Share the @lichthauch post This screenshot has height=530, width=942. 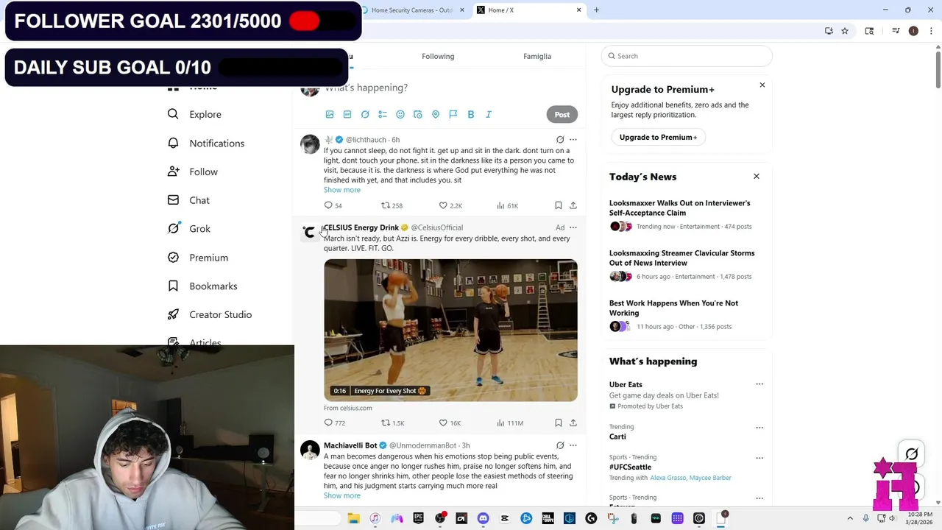(573, 205)
